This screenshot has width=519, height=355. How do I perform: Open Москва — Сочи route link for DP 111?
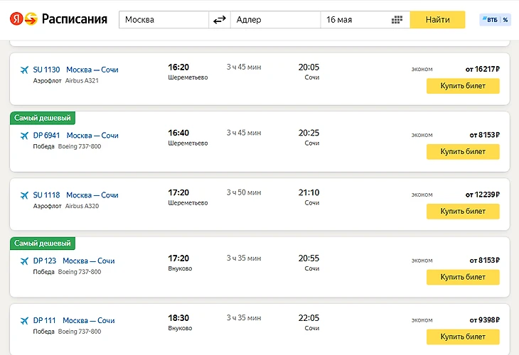coord(89,320)
